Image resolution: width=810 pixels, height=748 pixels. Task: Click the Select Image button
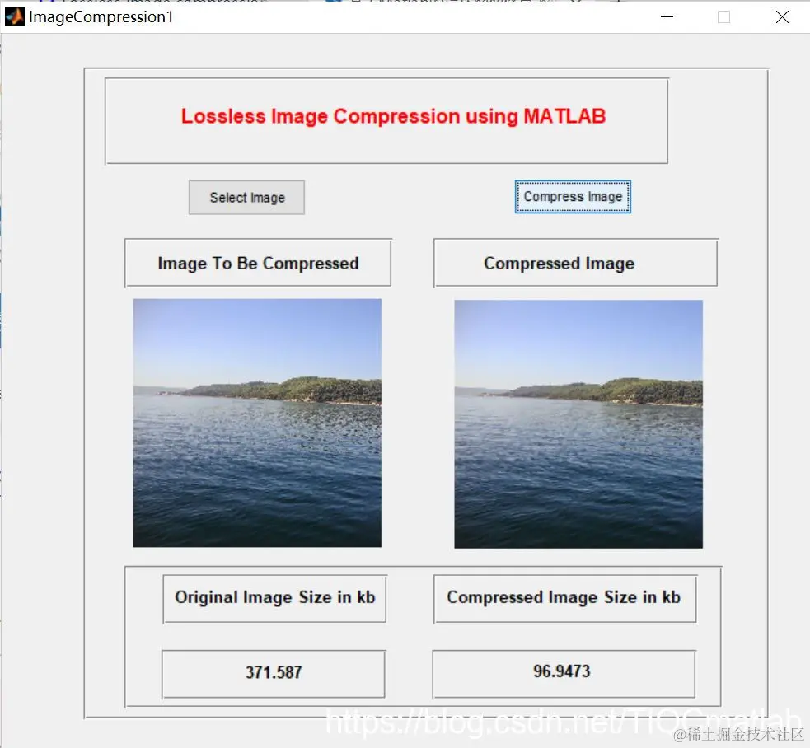tap(246, 198)
